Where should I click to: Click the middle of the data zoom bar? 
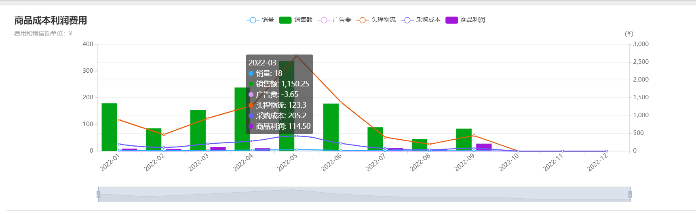[364, 194]
